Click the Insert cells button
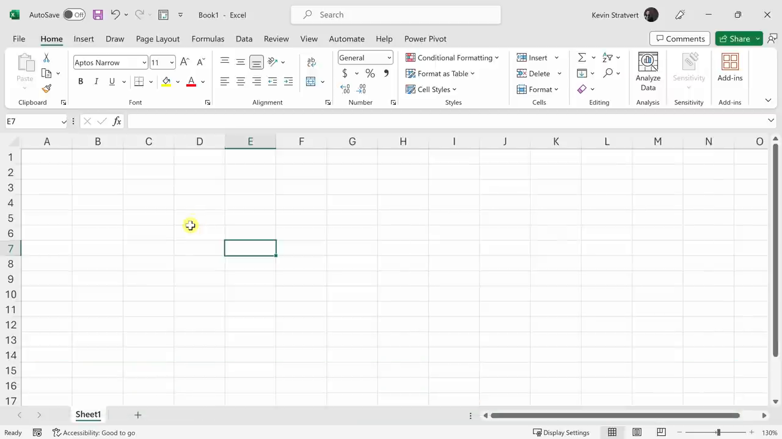782x439 pixels. pyautogui.click(x=532, y=57)
